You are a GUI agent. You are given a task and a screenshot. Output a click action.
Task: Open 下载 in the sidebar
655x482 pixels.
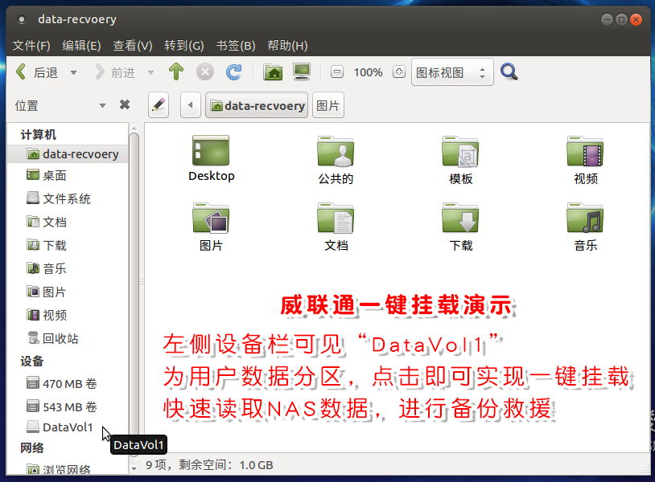(68, 245)
